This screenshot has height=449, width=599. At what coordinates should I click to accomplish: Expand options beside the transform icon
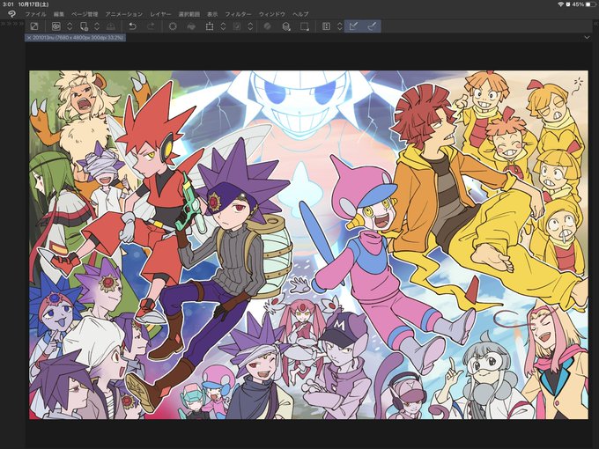click(223, 26)
